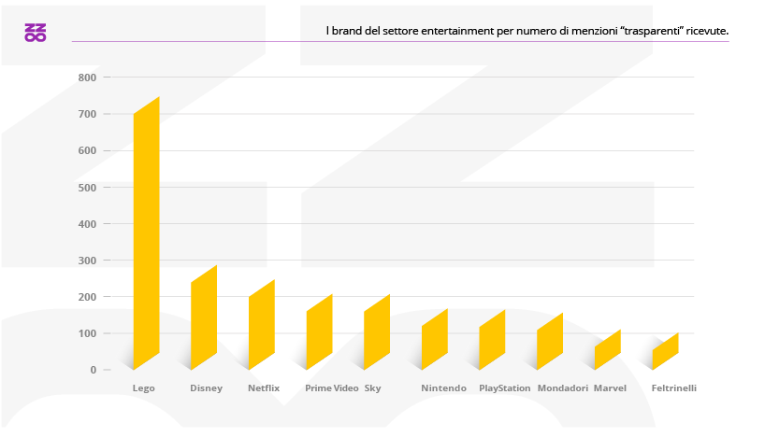Select the "Feltrinelli" axis label
This screenshot has width=765, height=437.
click(673, 388)
